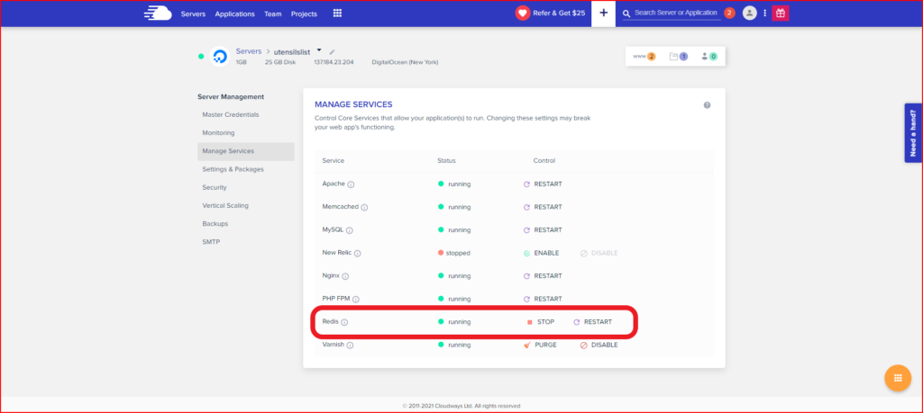
Task: Restart the PHP FPM service
Action: point(543,299)
